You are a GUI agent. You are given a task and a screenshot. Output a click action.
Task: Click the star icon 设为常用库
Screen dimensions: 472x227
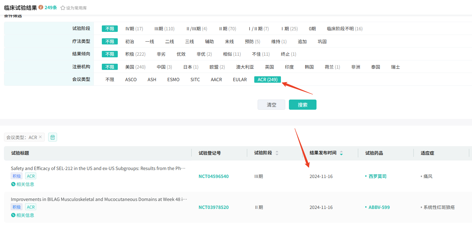pos(63,8)
